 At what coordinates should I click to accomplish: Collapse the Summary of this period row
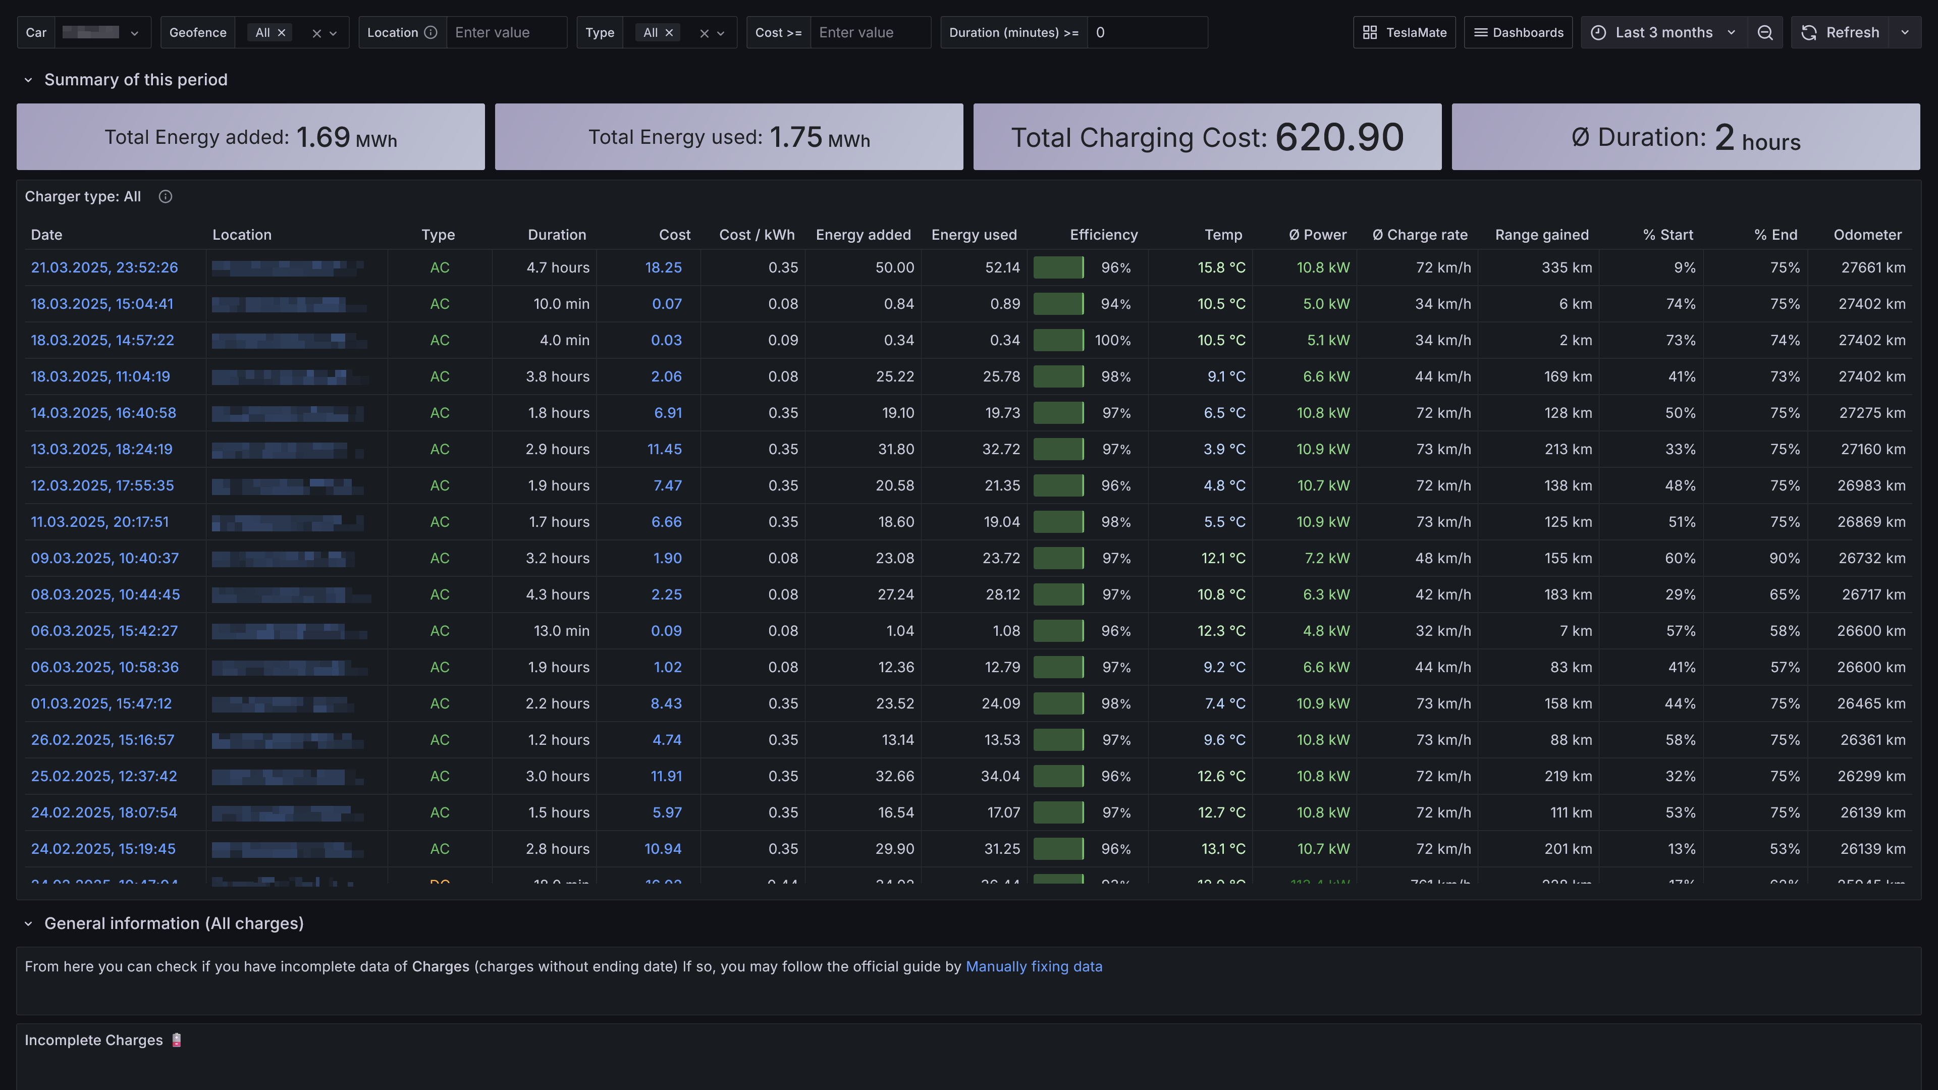(x=29, y=80)
